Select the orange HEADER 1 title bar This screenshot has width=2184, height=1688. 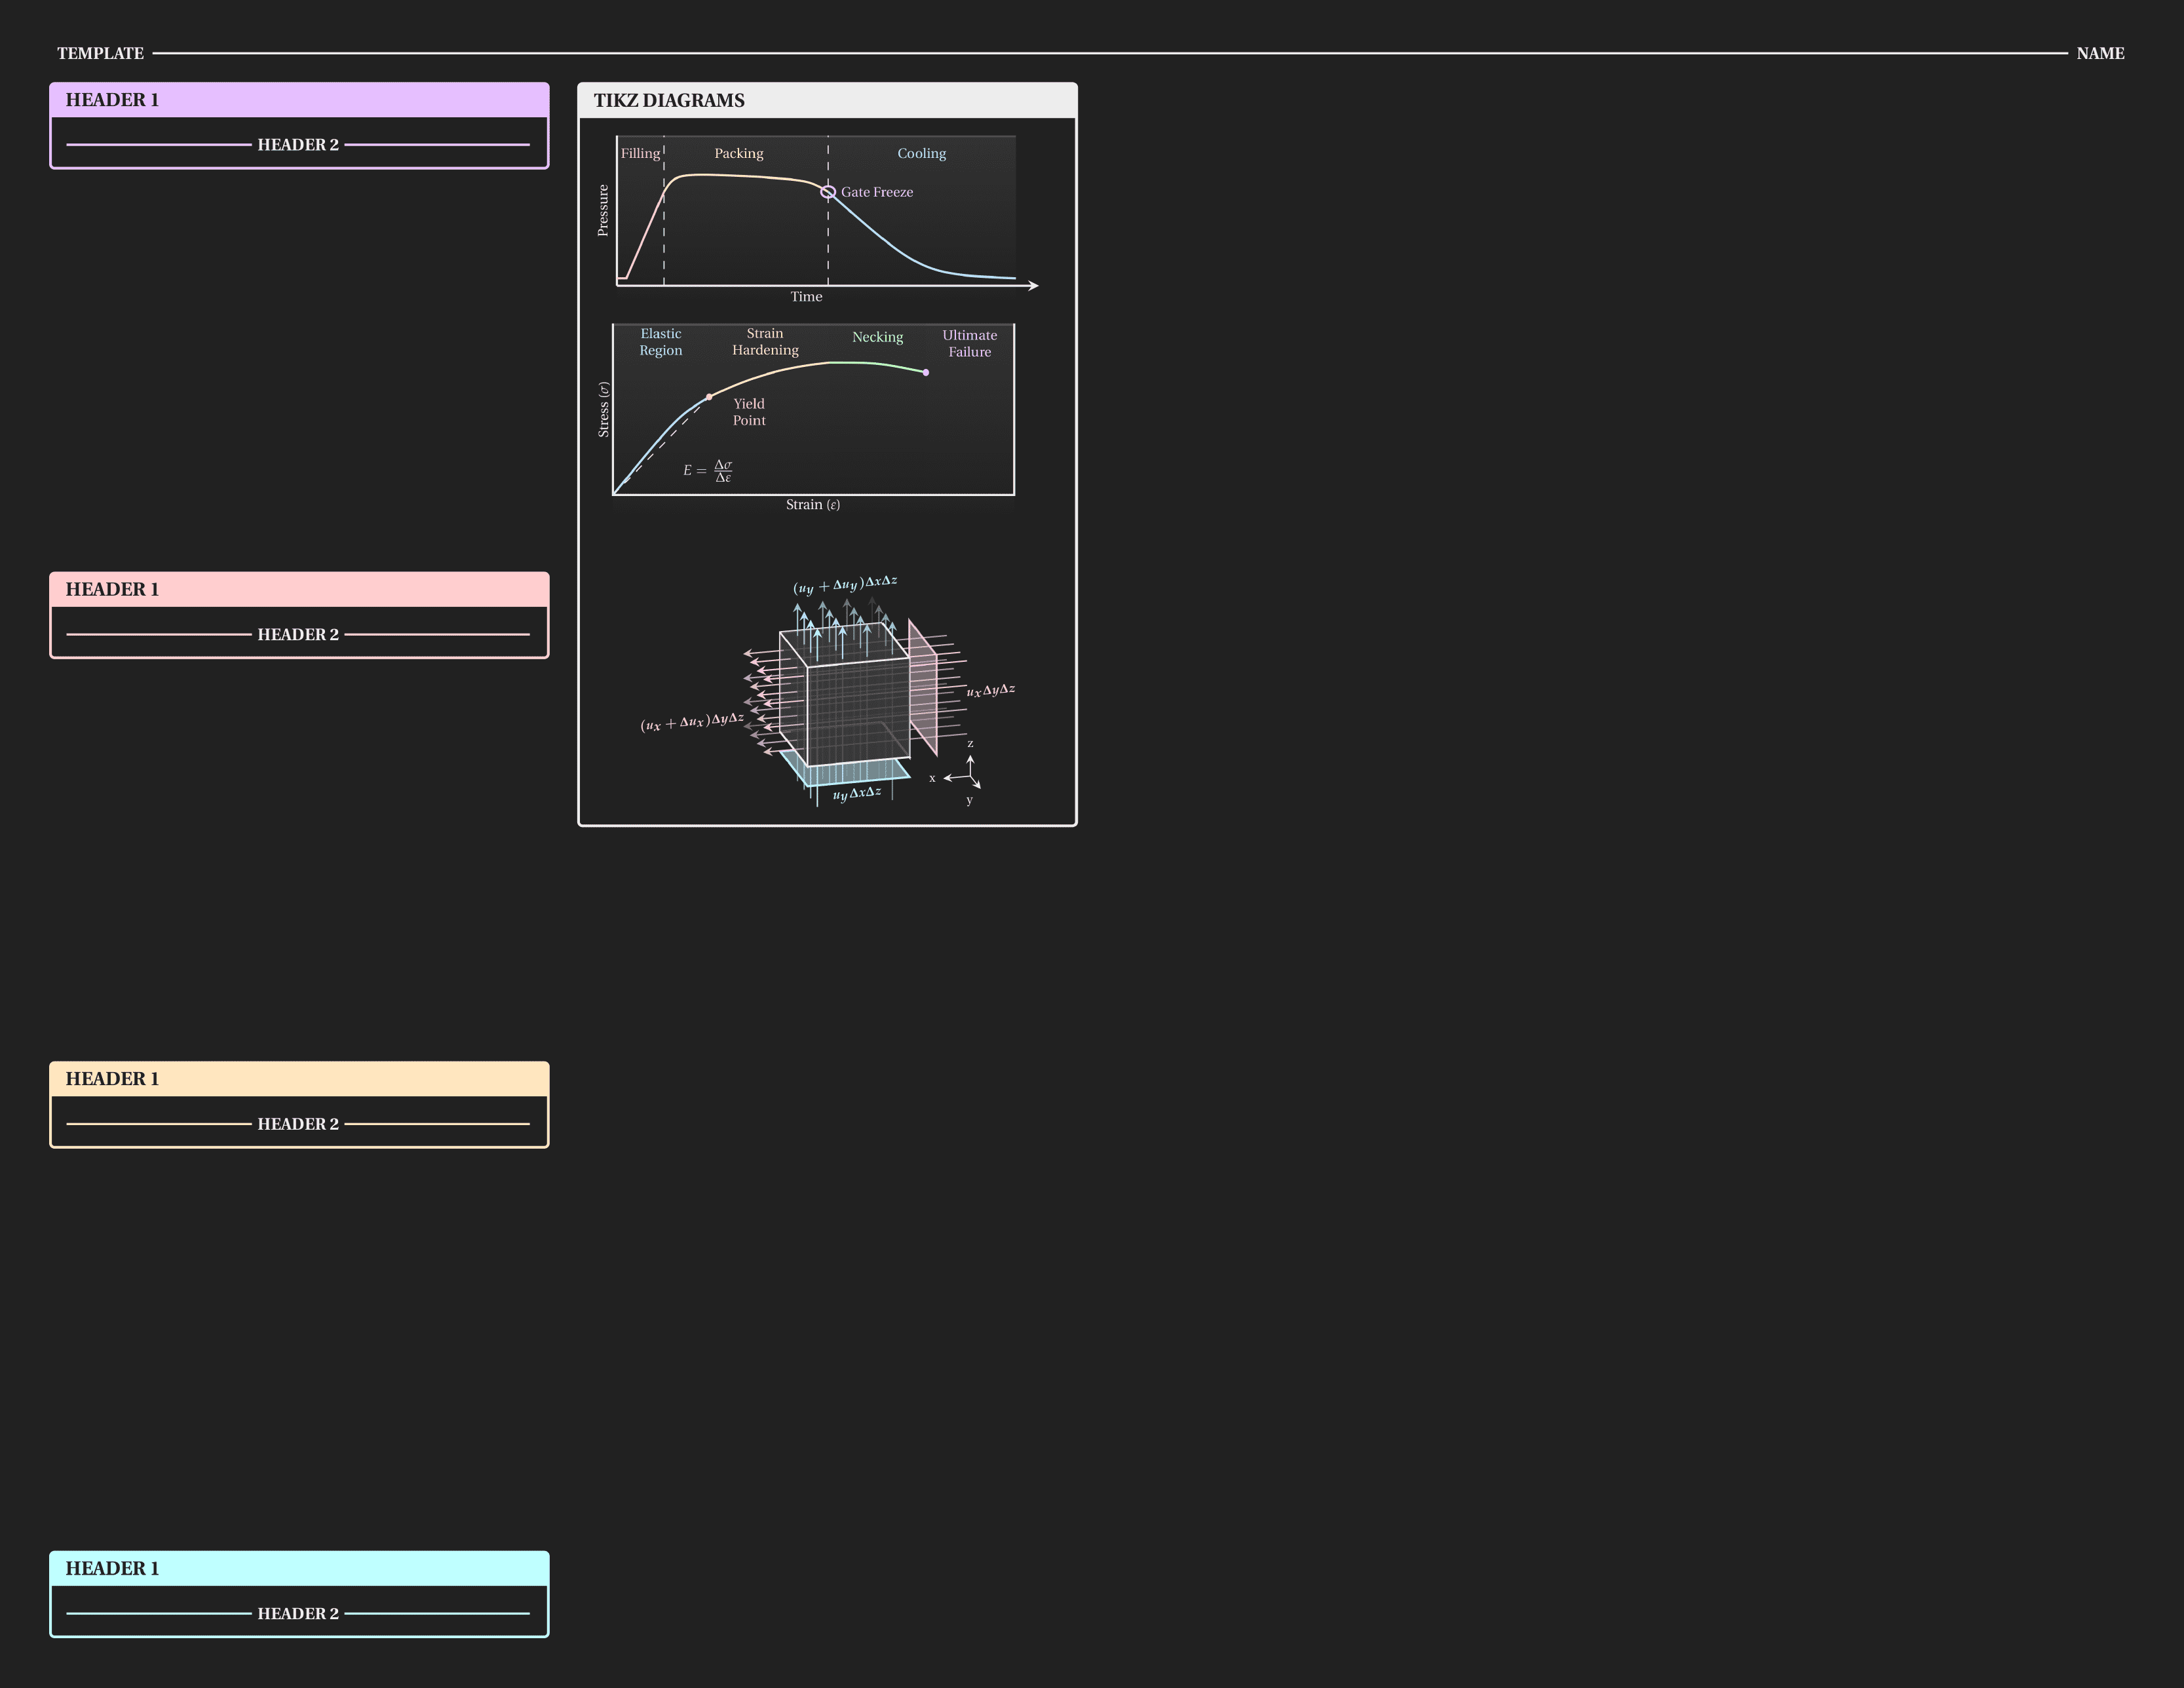tap(299, 1079)
